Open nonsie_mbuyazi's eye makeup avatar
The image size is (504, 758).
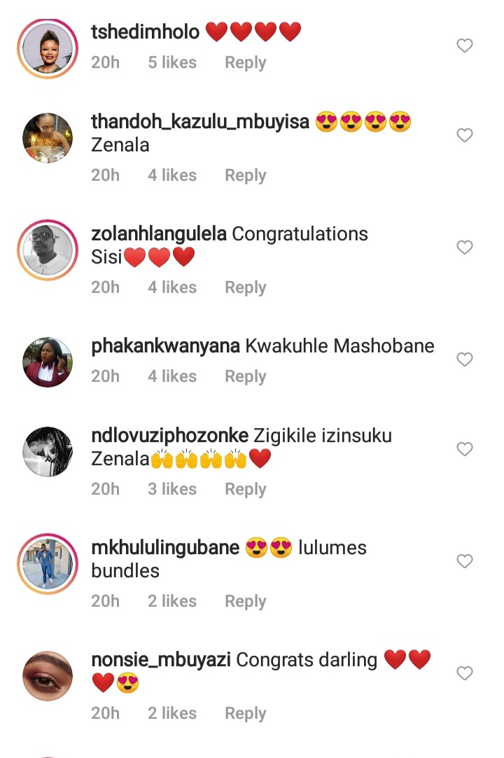pyautogui.click(x=48, y=676)
